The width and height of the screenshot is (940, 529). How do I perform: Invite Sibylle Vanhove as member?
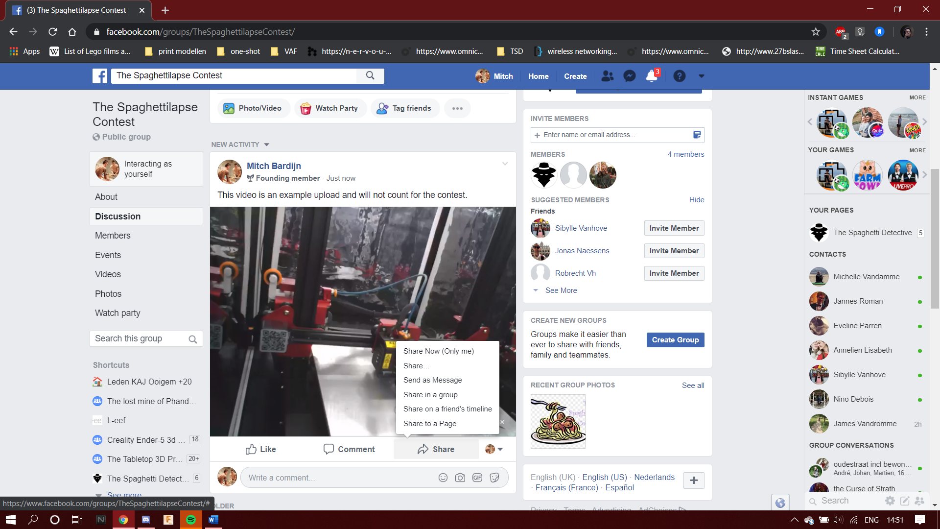coord(674,228)
